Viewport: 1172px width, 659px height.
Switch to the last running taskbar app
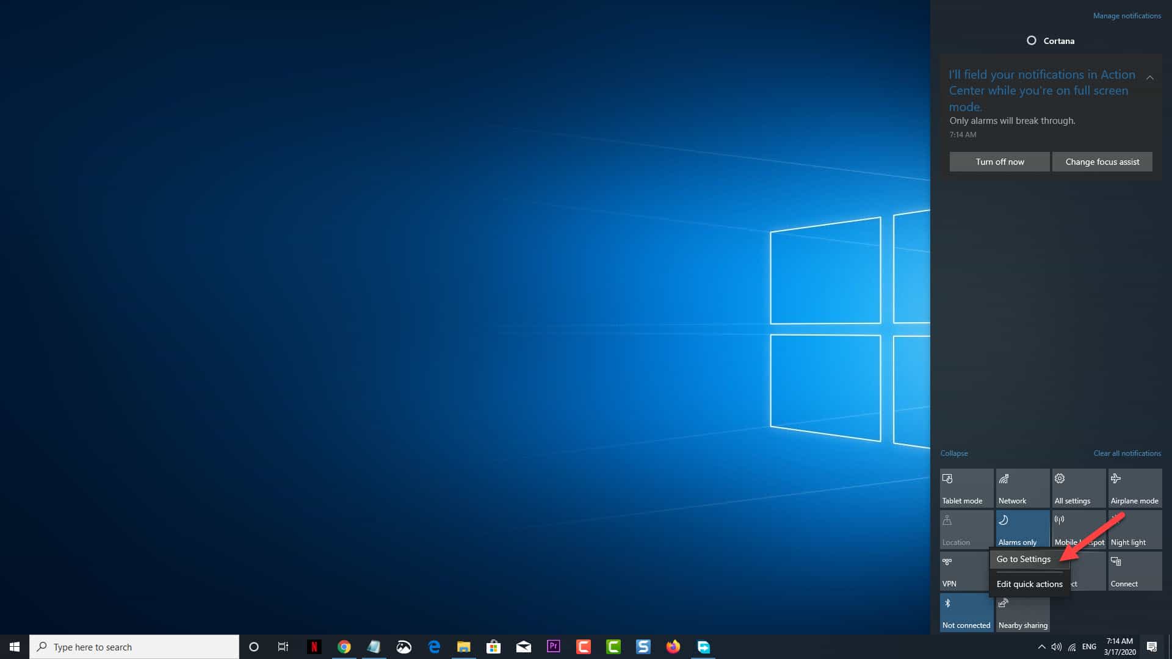pyautogui.click(x=703, y=647)
